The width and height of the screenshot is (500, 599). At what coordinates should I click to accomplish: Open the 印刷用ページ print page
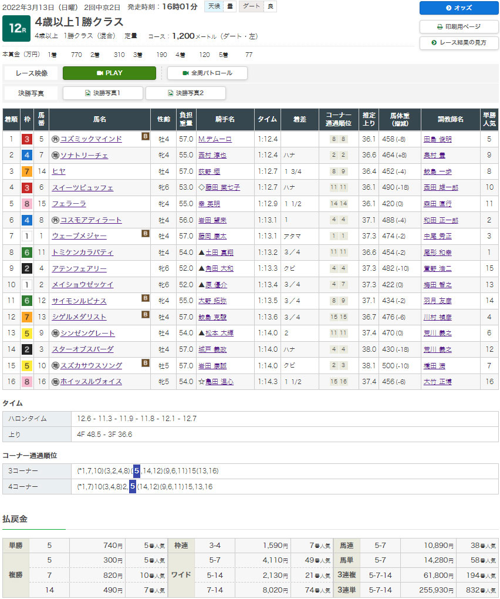point(458,26)
